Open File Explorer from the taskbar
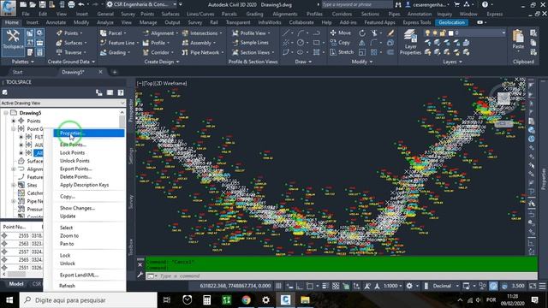Screen dimensions: 548x308 click(x=305, y=300)
